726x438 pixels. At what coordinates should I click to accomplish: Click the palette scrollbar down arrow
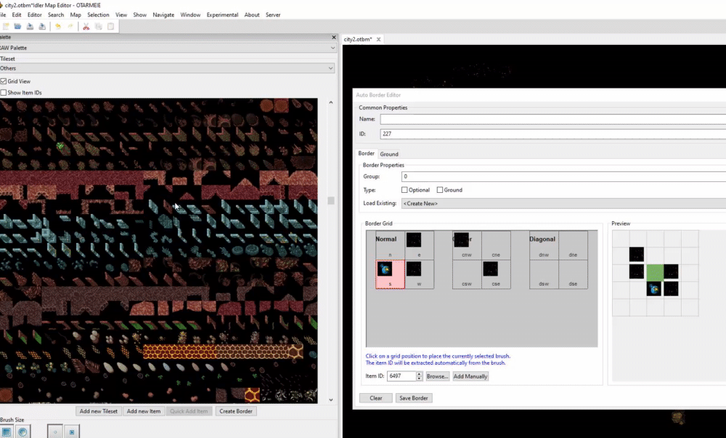[x=330, y=400]
